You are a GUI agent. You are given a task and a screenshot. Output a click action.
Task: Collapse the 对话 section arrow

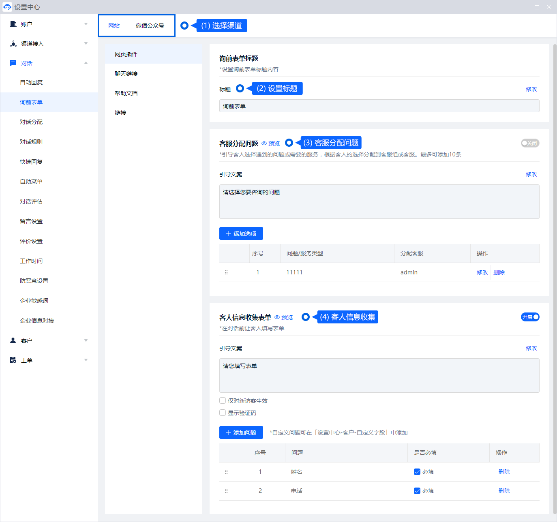86,63
